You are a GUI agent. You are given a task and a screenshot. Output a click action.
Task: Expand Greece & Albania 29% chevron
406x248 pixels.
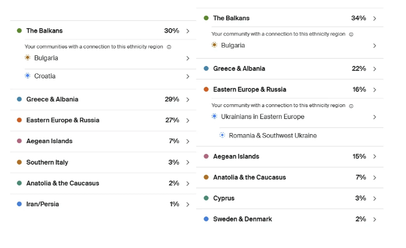(x=188, y=100)
